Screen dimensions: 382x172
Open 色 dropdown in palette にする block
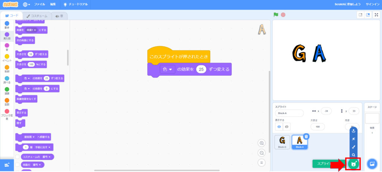[x=27, y=89]
